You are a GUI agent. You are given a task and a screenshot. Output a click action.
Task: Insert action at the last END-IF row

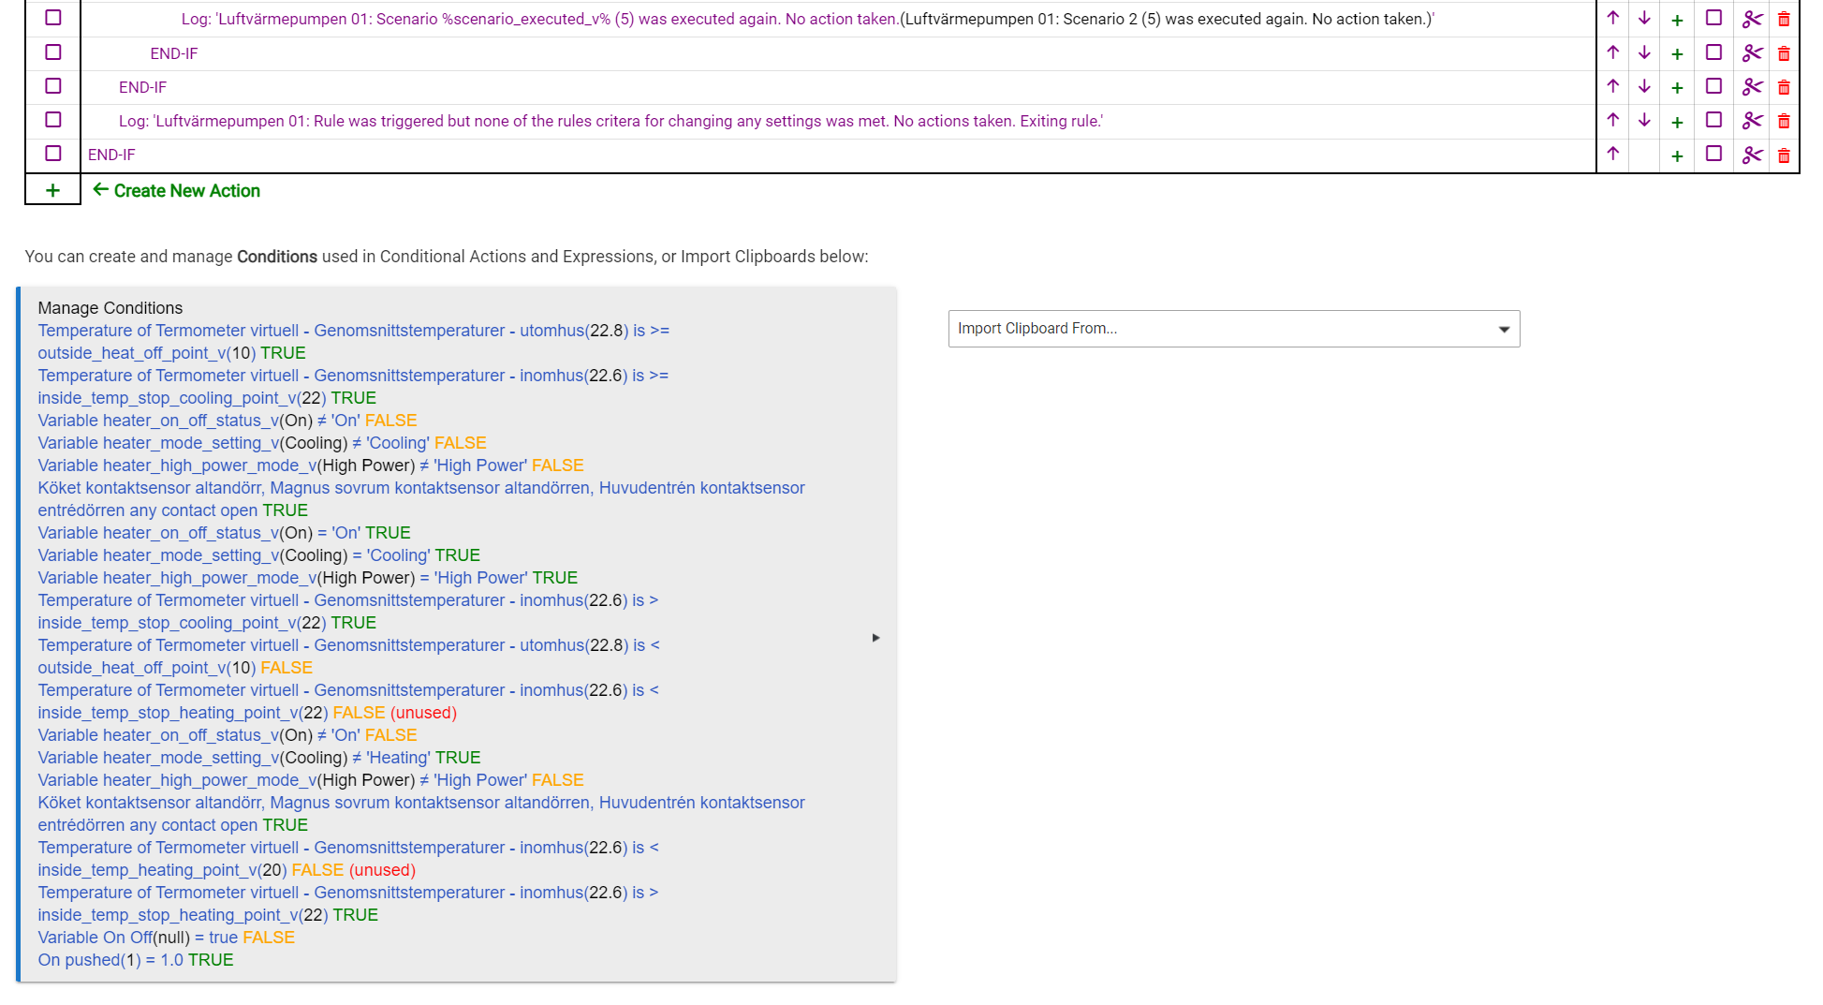coord(1677,155)
